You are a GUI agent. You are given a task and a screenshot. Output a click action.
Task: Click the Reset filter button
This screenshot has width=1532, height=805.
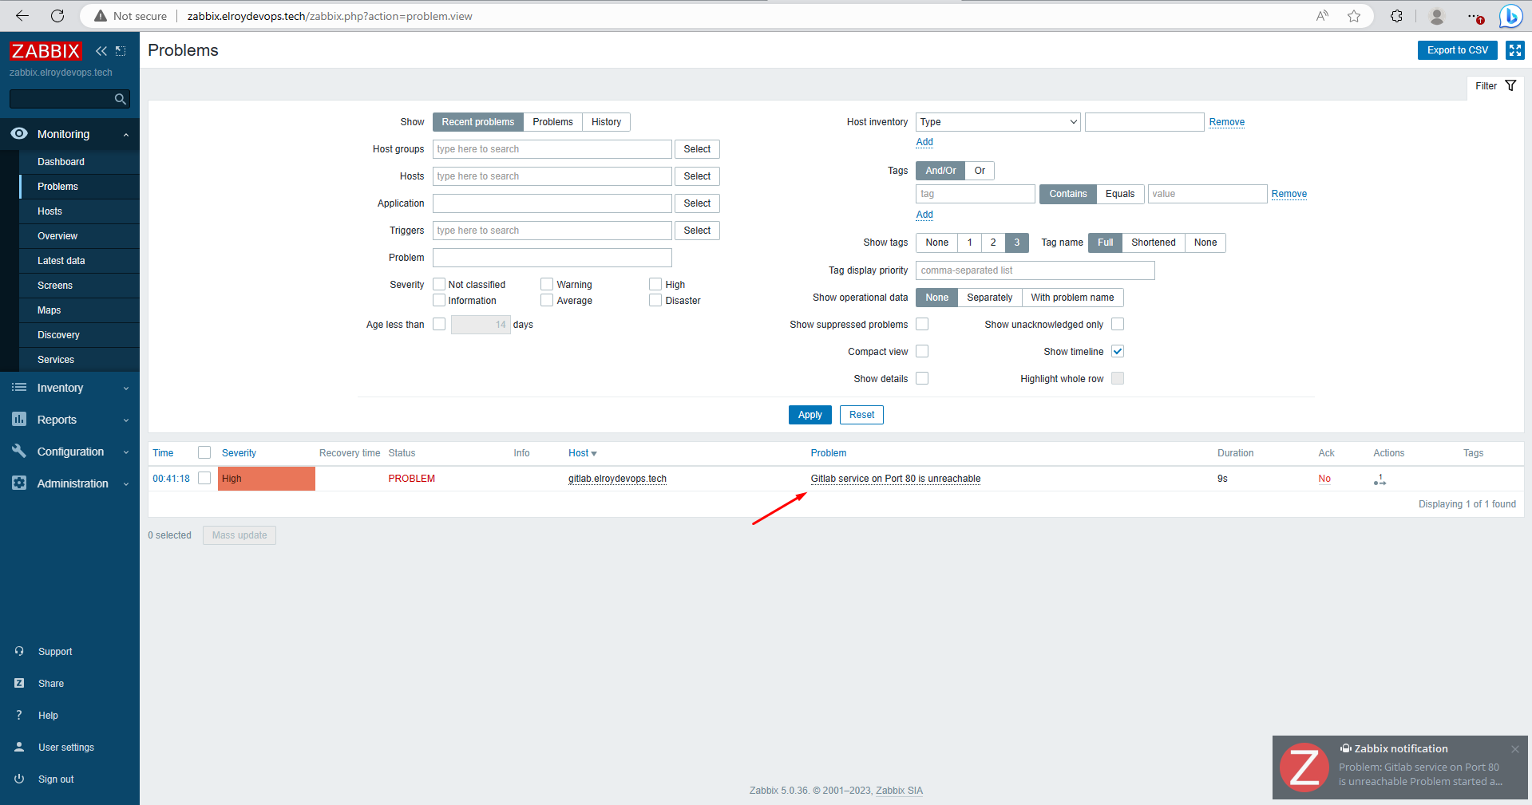click(x=861, y=415)
